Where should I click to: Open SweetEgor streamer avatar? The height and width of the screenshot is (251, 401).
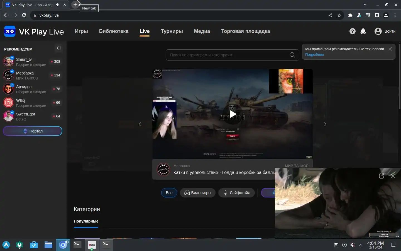[x=8, y=116]
